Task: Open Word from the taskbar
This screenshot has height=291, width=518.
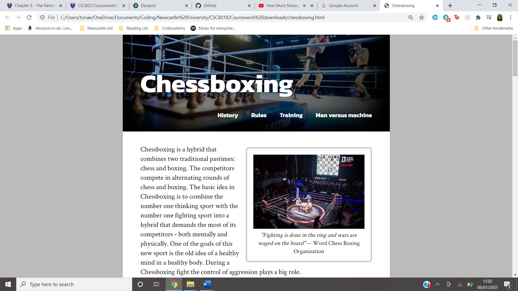Action: click(x=207, y=284)
